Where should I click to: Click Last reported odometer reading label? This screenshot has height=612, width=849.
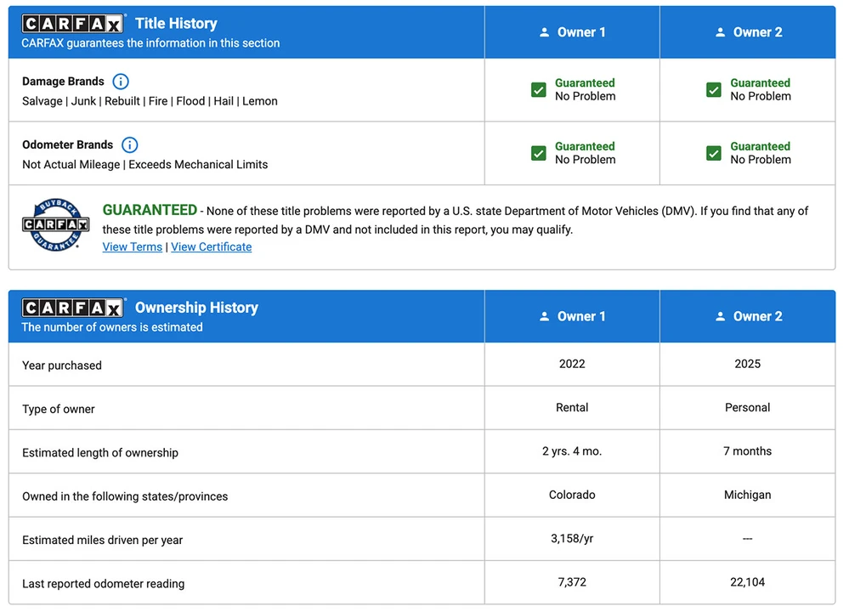104,584
